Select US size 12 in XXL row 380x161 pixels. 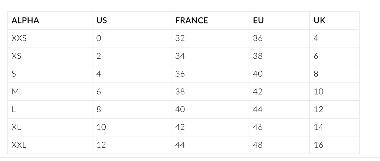(x=132, y=145)
